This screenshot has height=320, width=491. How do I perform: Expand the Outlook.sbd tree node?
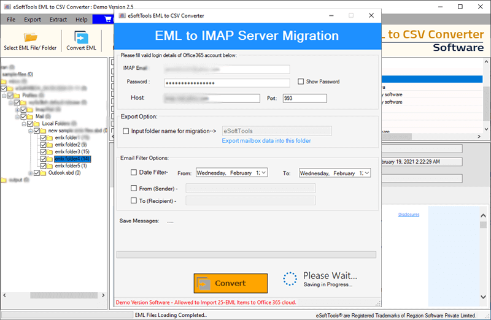click(30, 173)
